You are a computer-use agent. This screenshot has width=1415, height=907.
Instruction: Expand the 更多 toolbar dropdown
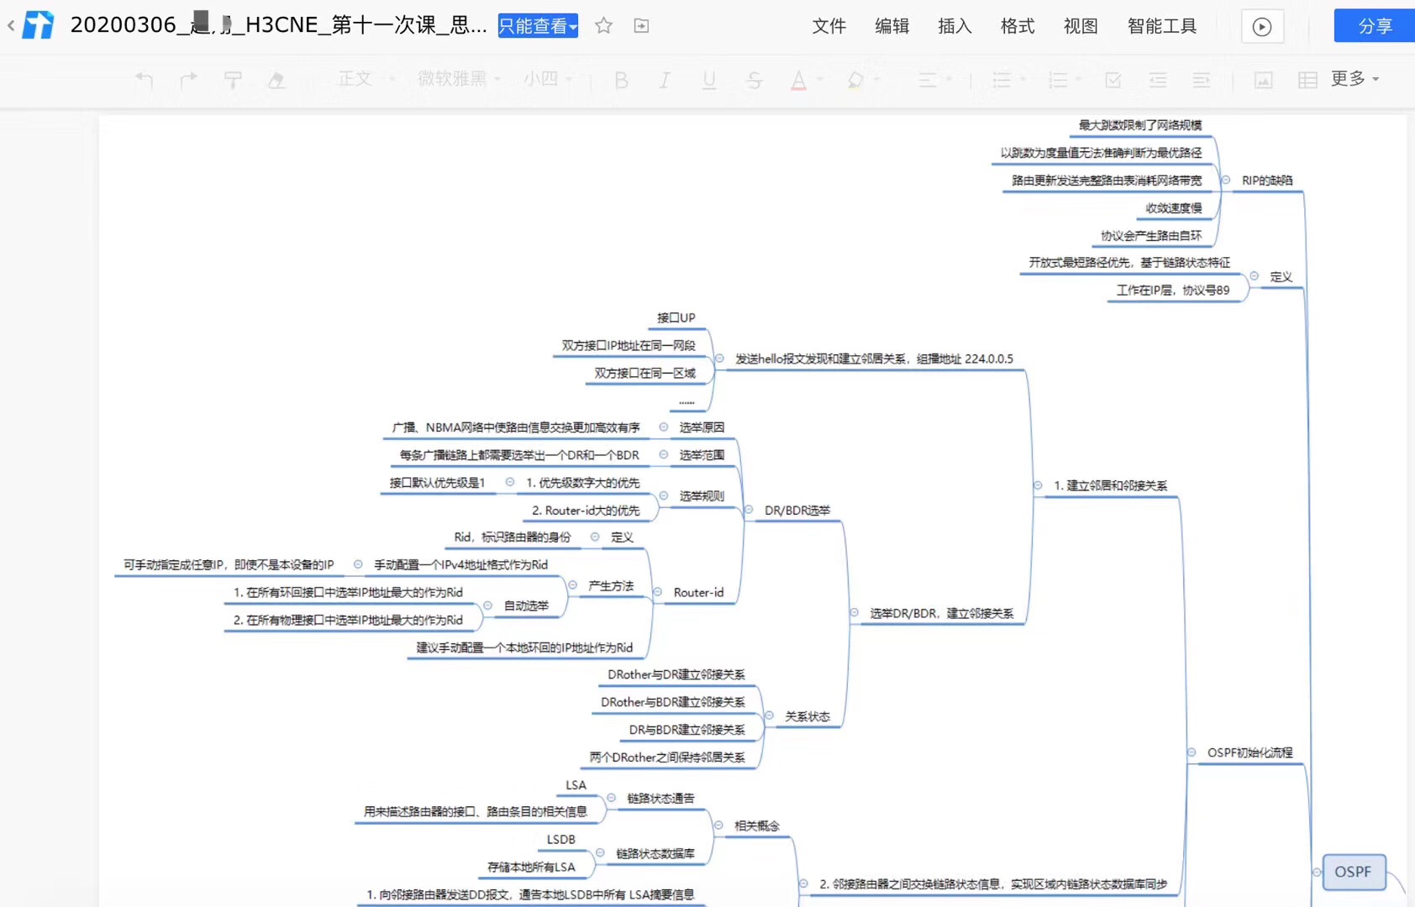coord(1355,79)
